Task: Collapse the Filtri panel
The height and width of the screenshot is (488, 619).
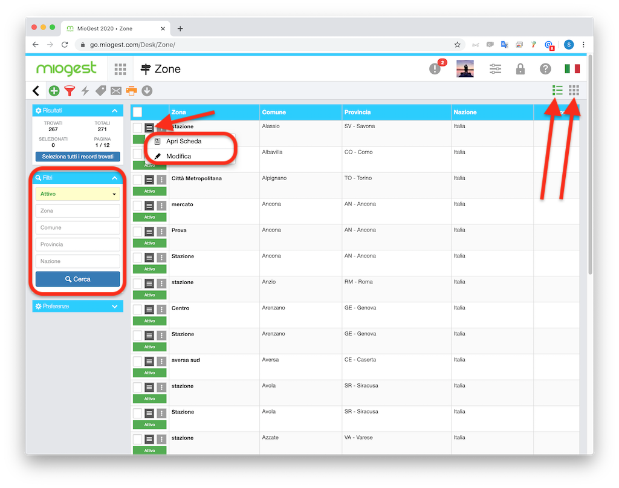Action: coord(115,178)
